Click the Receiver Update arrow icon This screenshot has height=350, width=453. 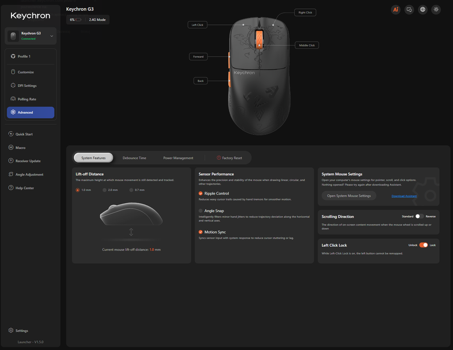coord(11,161)
